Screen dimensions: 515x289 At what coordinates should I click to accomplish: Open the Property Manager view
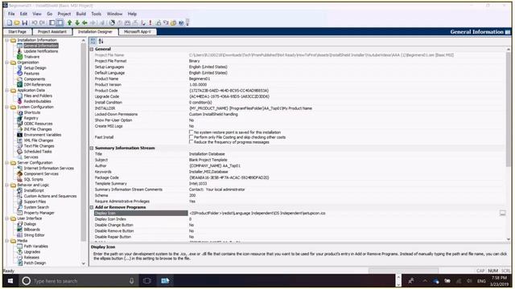pyautogui.click(x=39, y=213)
